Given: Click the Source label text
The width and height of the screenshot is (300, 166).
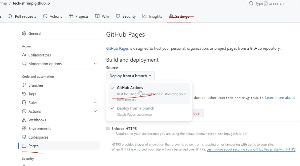Looking at the screenshot, I should point(112,68).
